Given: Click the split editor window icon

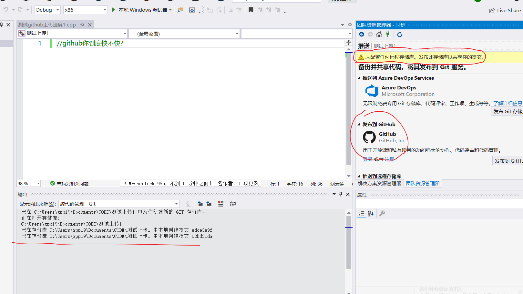Looking at the screenshot, I should [x=349, y=42].
